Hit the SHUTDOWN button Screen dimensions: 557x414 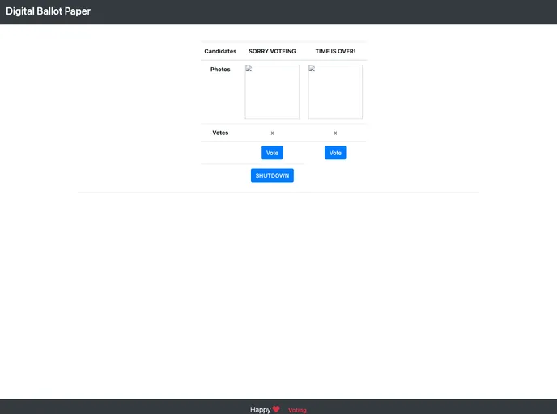click(x=272, y=175)
